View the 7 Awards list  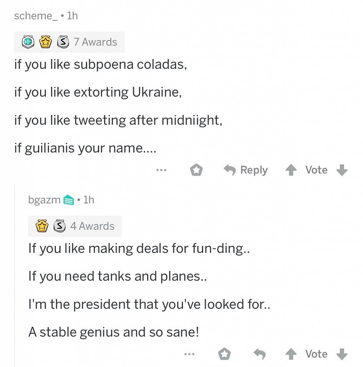tap(95, 42)
